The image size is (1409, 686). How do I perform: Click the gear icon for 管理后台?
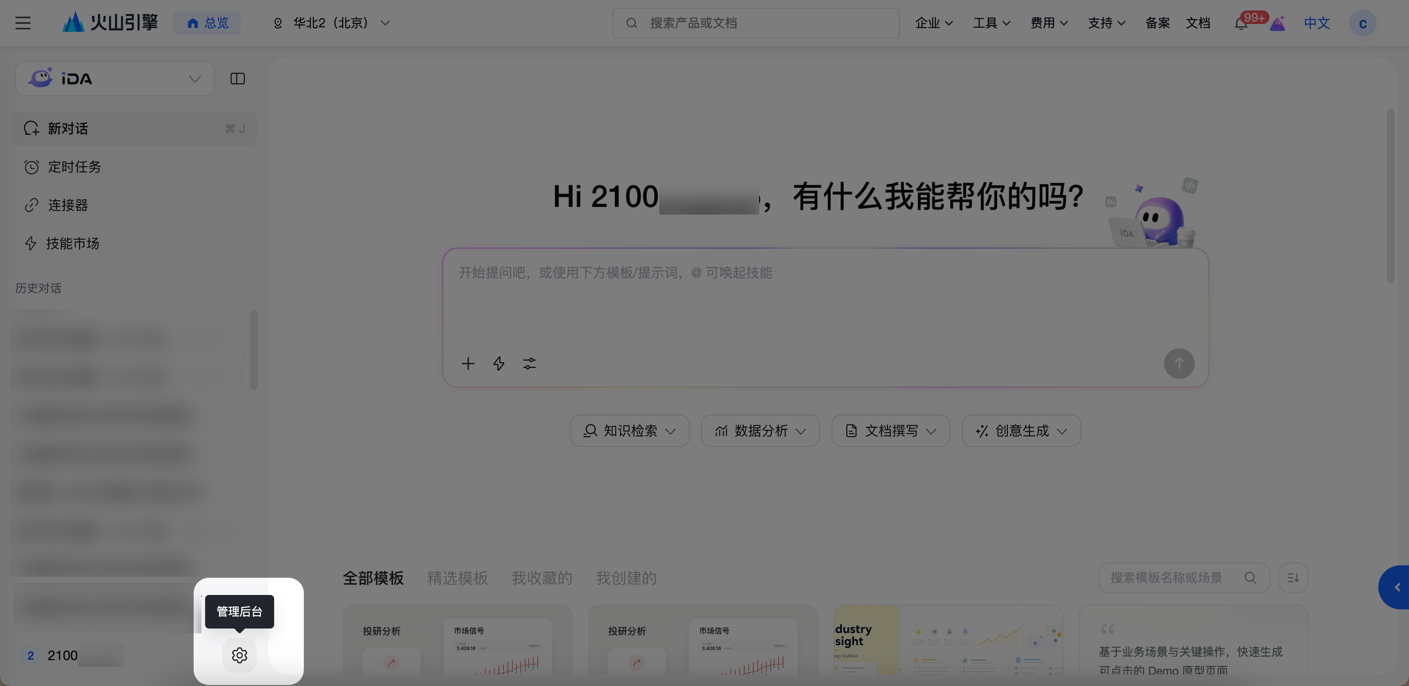click(239, 655)
